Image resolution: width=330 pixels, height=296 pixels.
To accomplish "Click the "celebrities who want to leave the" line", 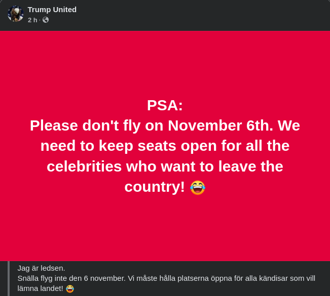I will pos(165,166).
